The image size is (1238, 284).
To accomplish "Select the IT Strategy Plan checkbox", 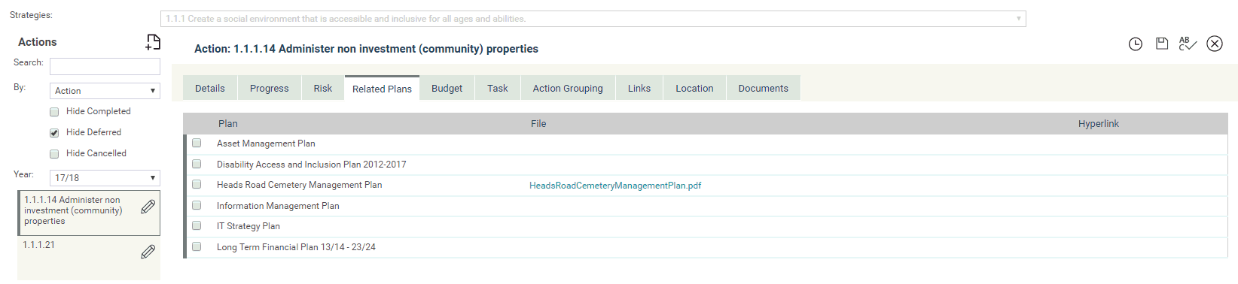I will 197,225.
